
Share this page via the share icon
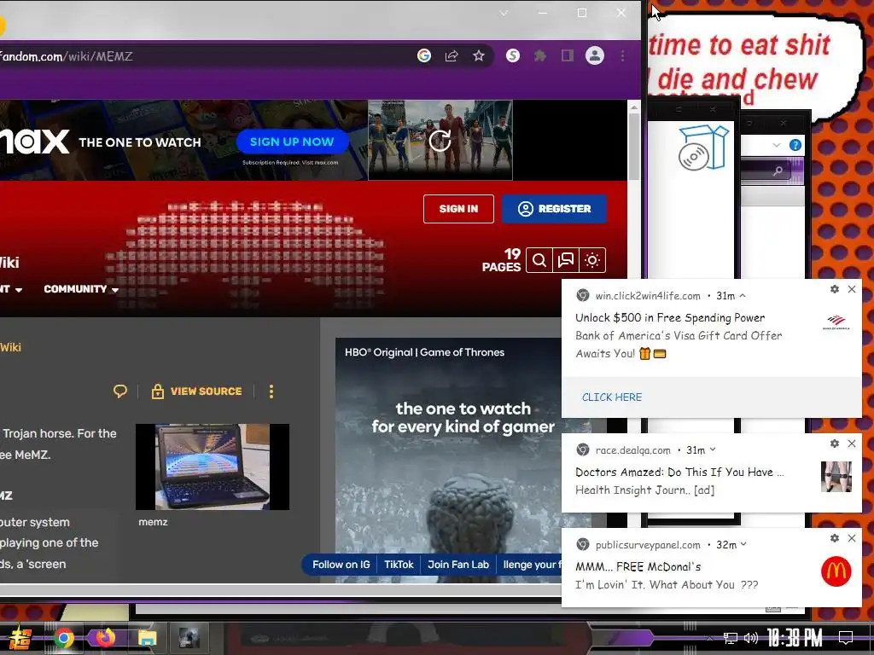pos(452,55)
